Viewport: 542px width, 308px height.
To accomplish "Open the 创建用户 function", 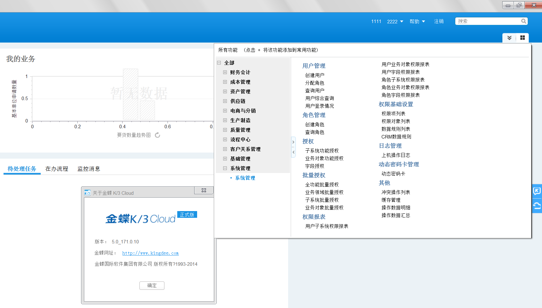I will click(315, 75).
